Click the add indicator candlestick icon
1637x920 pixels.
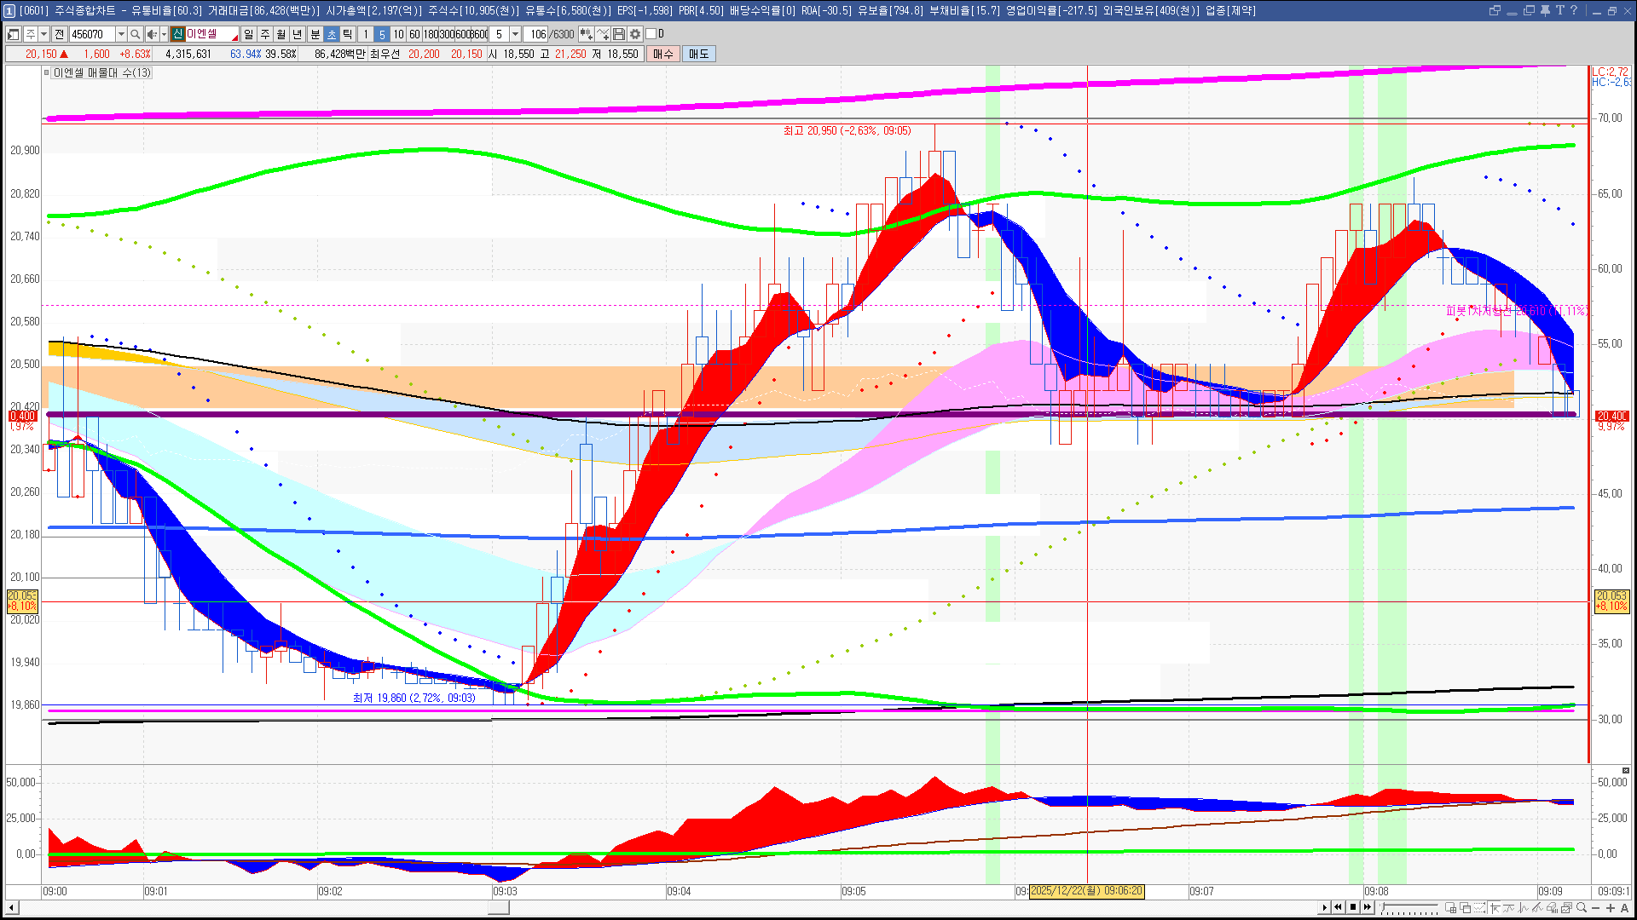point(587,34)
